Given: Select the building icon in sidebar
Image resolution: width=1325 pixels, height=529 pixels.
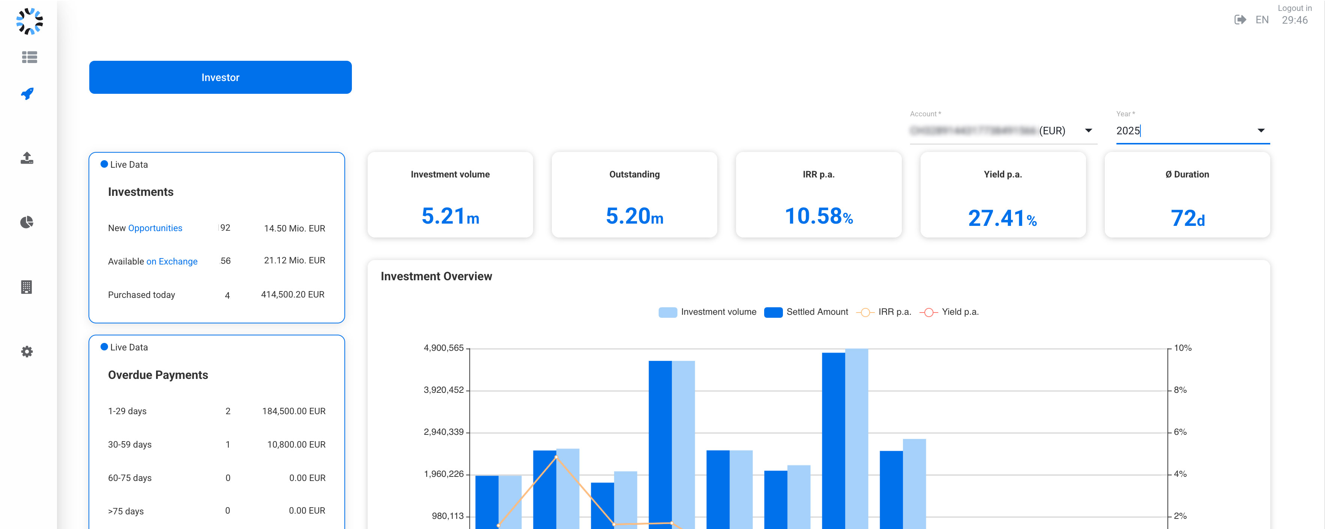Looking at the screenshot, I should tap(27, 287).
